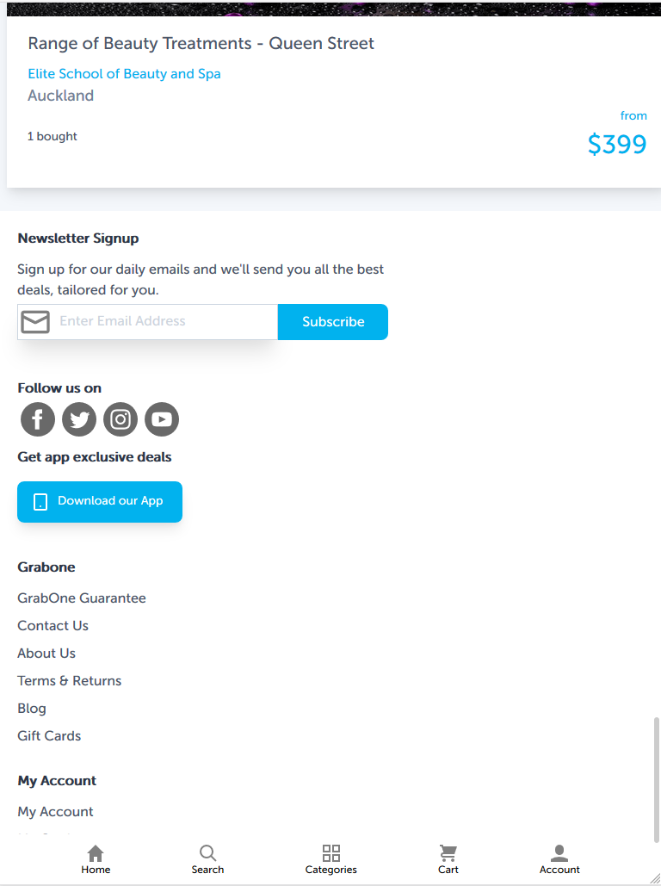Screen dimensions: 661x886
Task: Open the Twitter bird icon
Action: pos(79,419)
